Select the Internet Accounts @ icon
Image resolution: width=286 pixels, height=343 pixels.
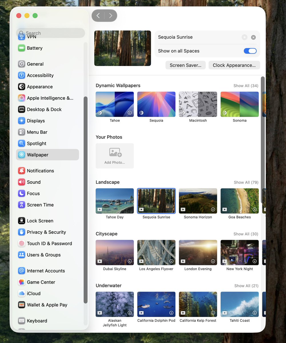pos(22,271)
